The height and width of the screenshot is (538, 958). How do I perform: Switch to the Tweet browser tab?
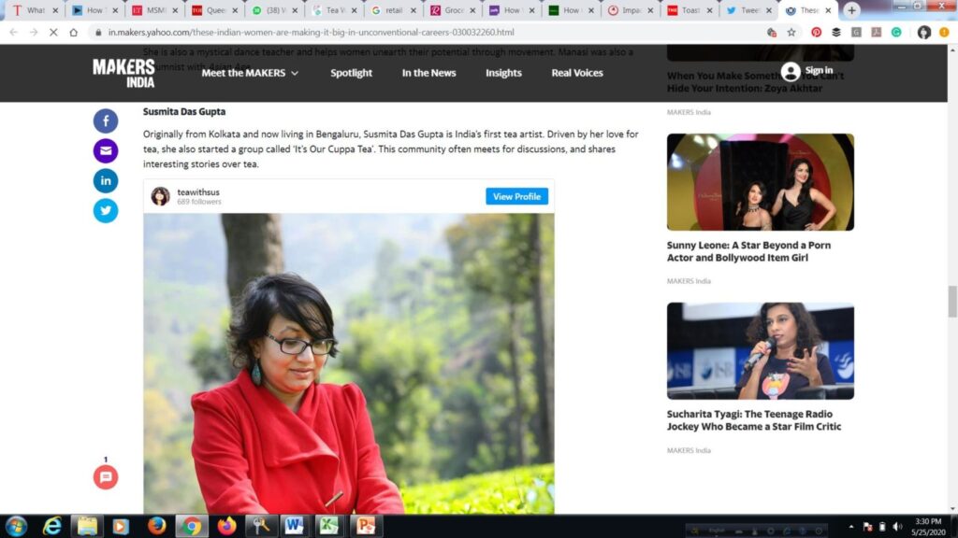click(748, 10)
